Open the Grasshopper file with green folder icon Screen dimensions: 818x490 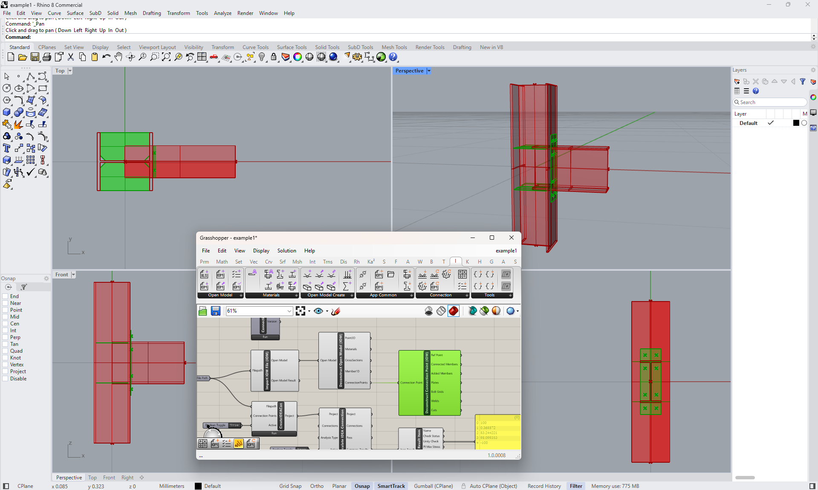coord(203,311)
